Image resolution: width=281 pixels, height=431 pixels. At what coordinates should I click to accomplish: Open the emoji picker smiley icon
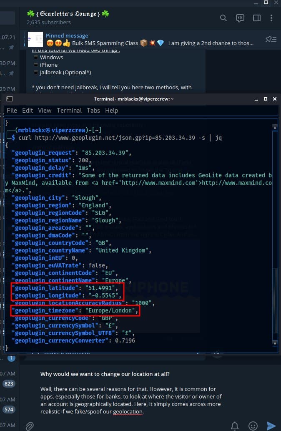(x=253, y=426)
